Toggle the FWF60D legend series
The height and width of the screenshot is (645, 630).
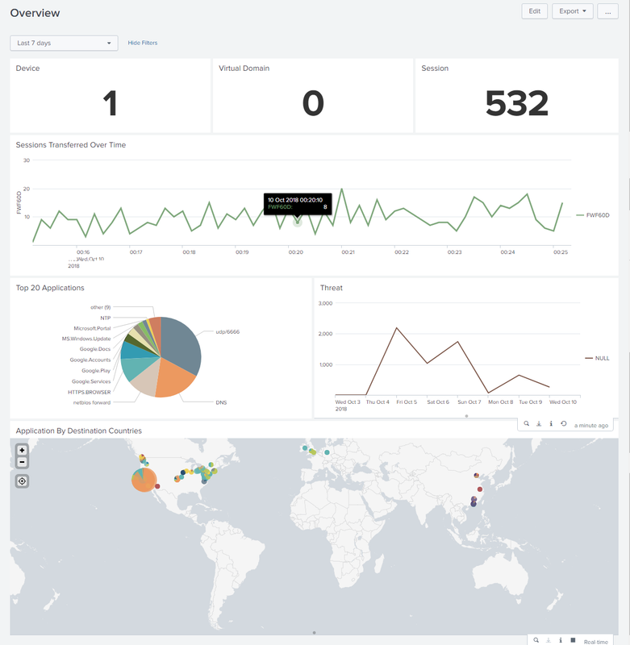coord(593,215)
